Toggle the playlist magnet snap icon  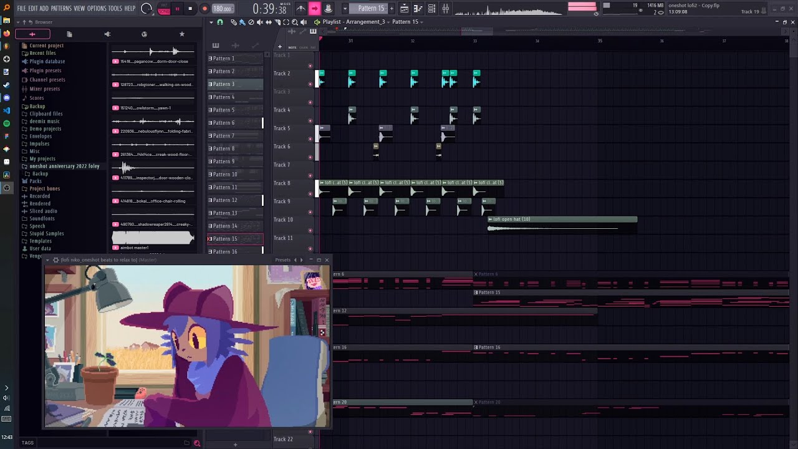[219, 22]
